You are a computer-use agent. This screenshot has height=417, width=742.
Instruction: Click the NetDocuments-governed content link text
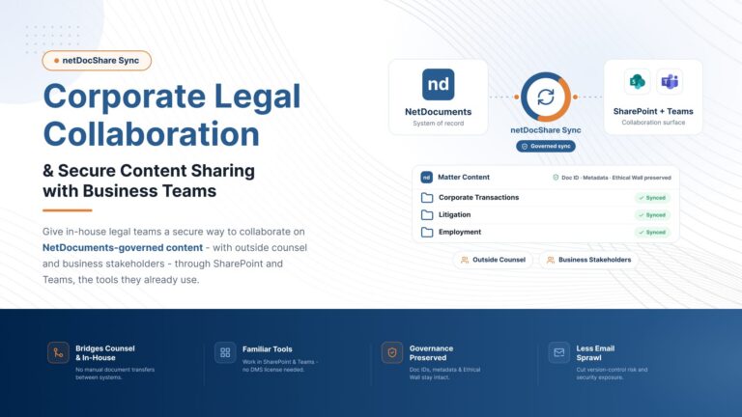(x=123, y=248)
